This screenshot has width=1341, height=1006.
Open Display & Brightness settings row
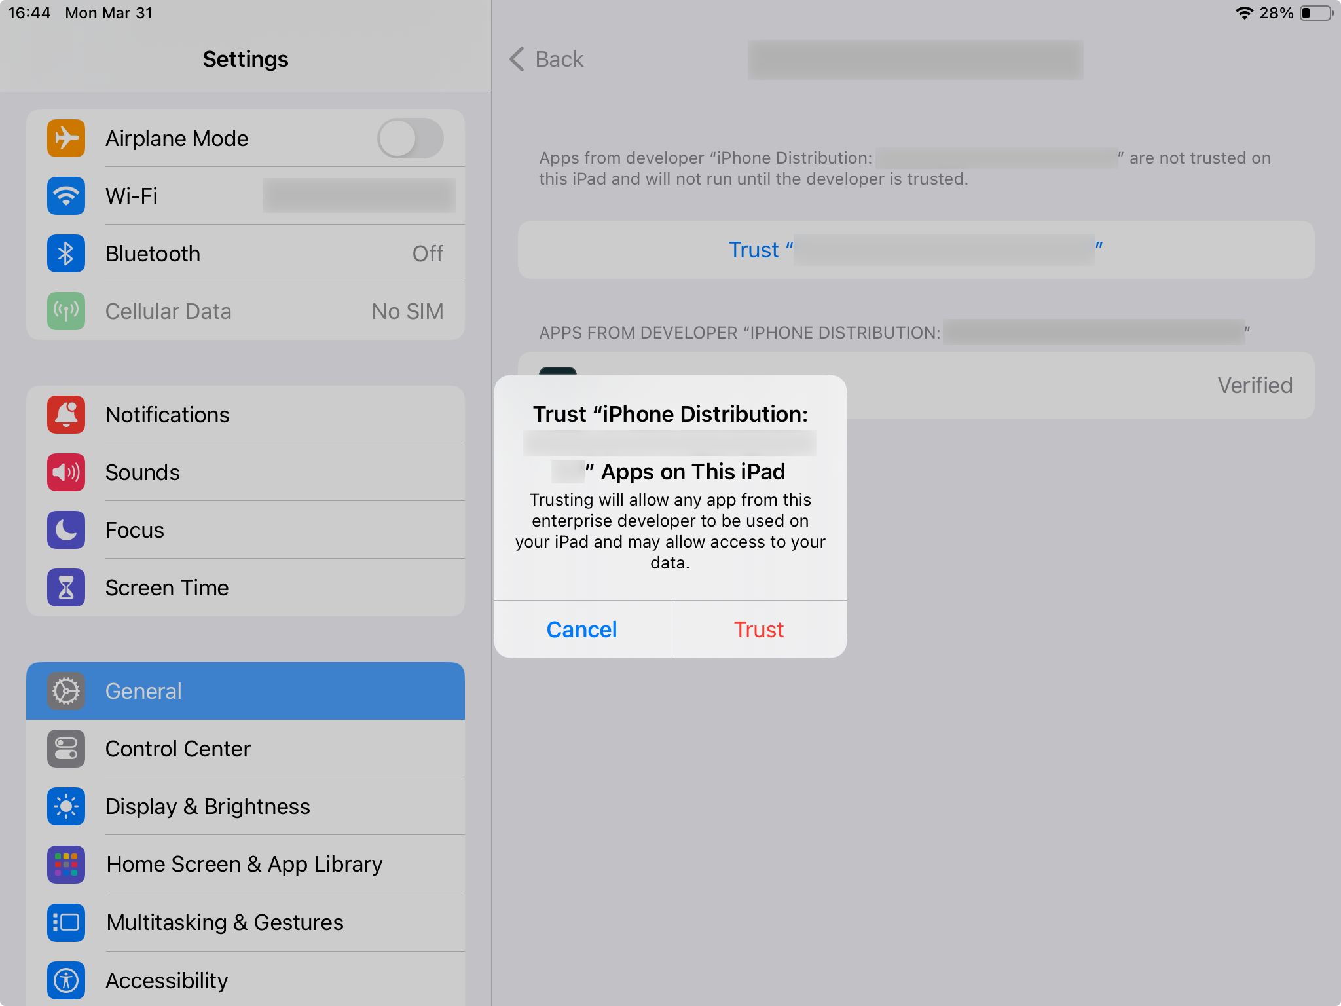click(246, 806)
